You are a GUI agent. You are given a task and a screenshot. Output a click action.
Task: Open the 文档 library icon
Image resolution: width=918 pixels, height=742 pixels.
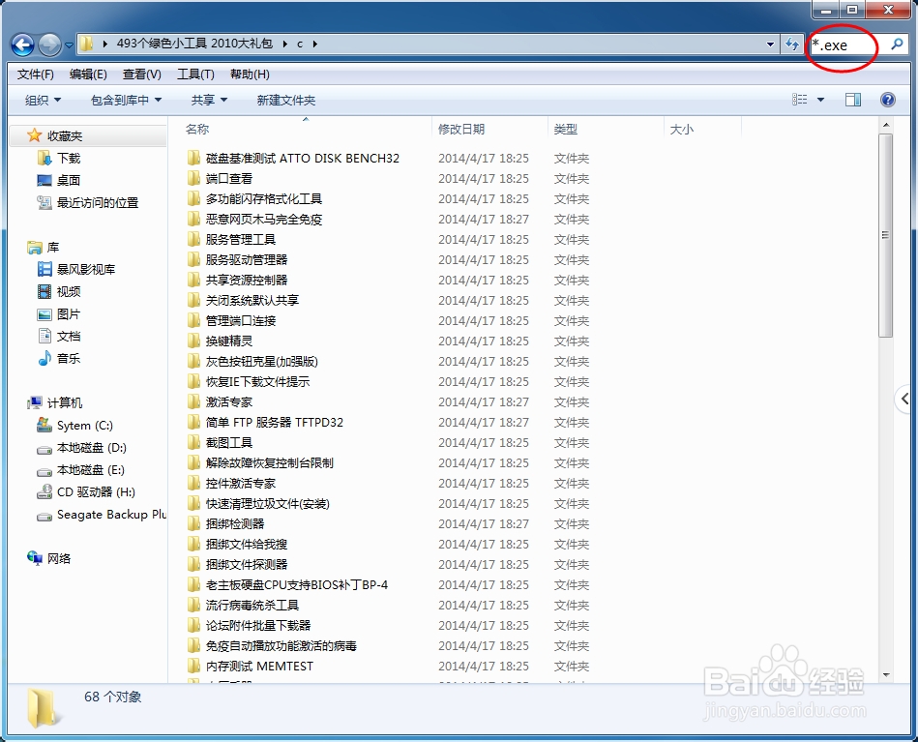click(44, 336)
